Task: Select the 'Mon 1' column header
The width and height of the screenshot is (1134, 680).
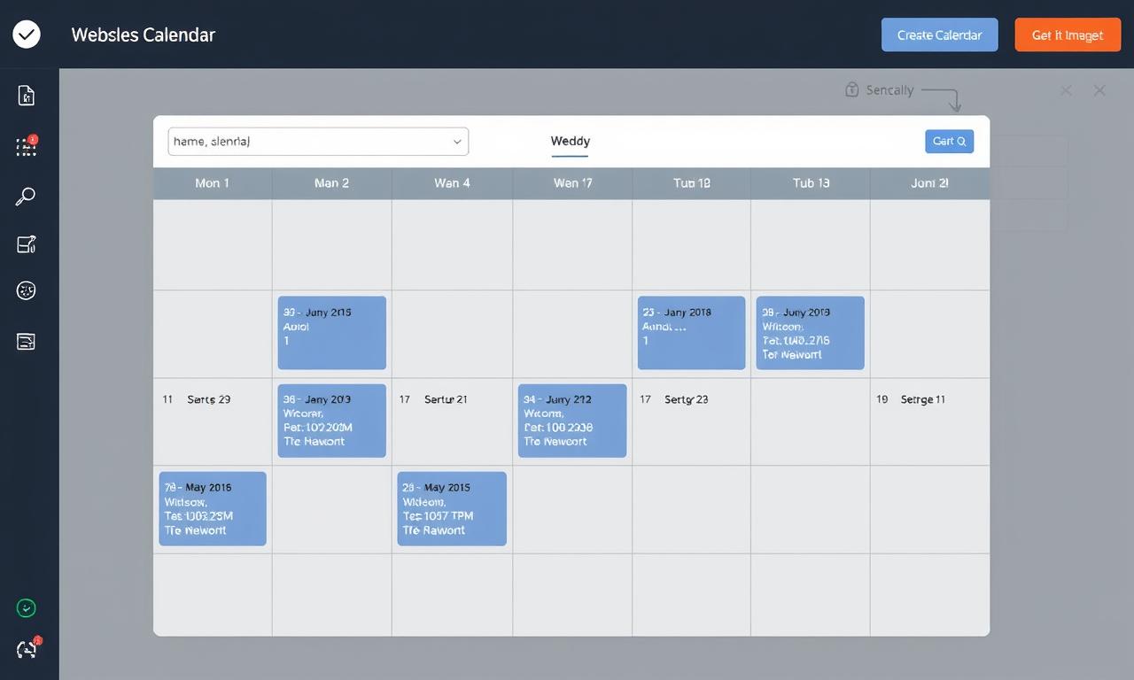Action: [213, 183]
